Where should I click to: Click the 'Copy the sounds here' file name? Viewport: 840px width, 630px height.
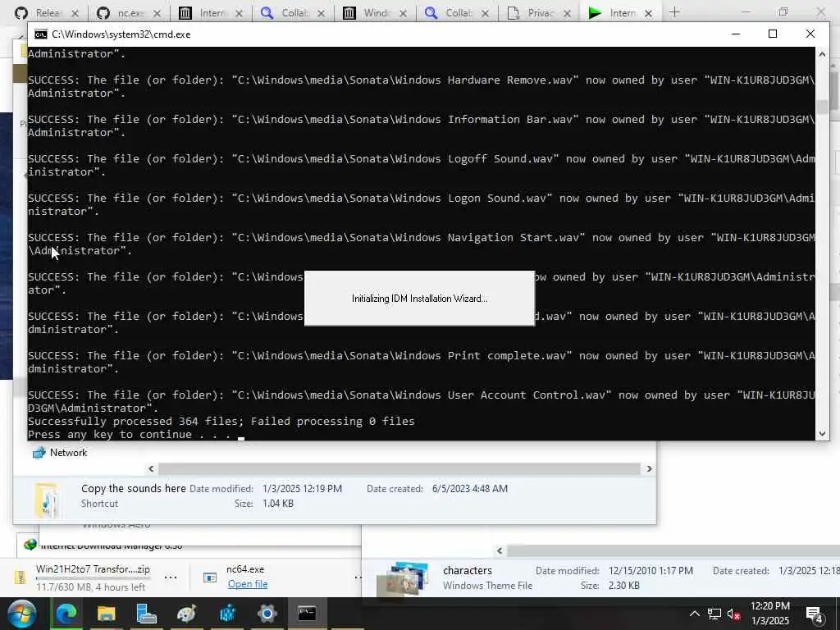click(134, 489)
